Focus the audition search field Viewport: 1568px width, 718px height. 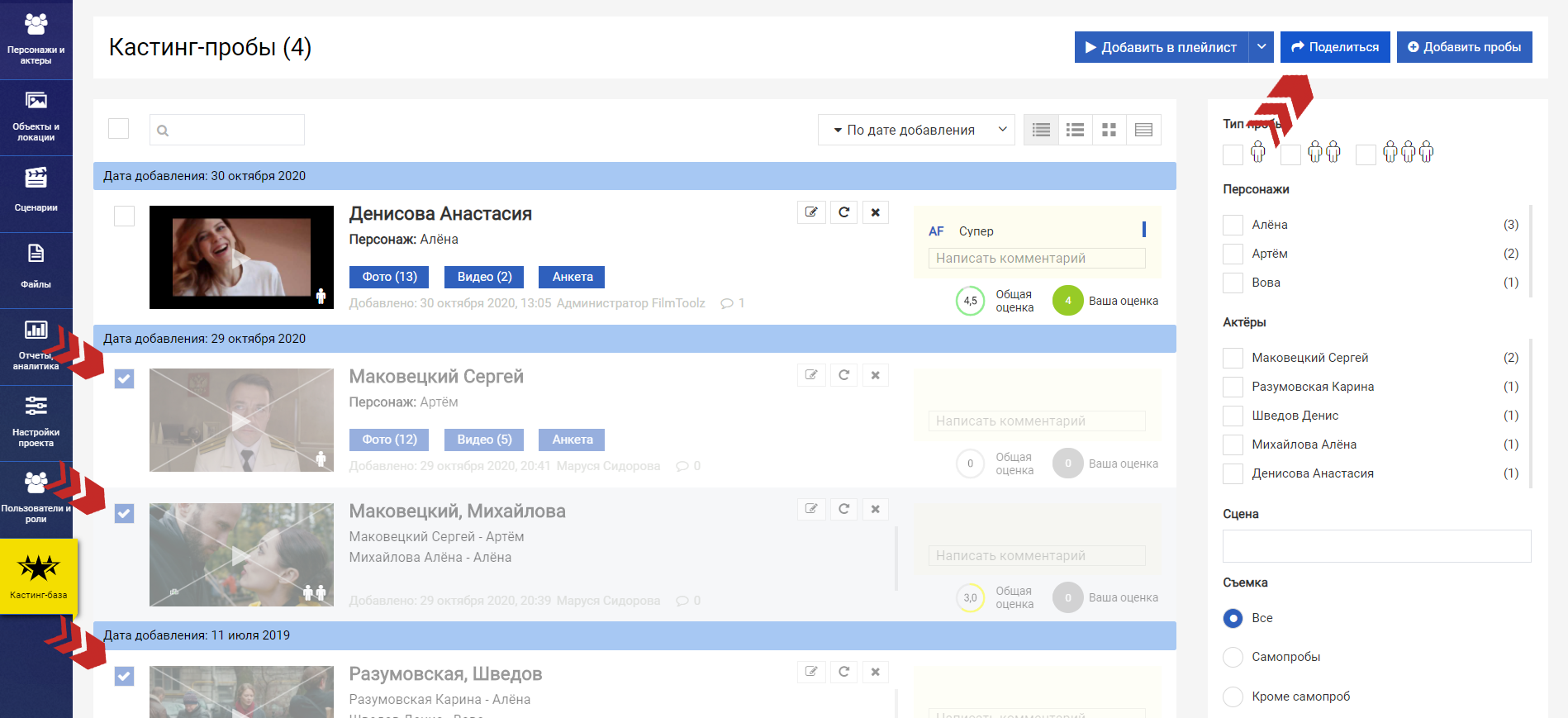[x=227, y=130]
